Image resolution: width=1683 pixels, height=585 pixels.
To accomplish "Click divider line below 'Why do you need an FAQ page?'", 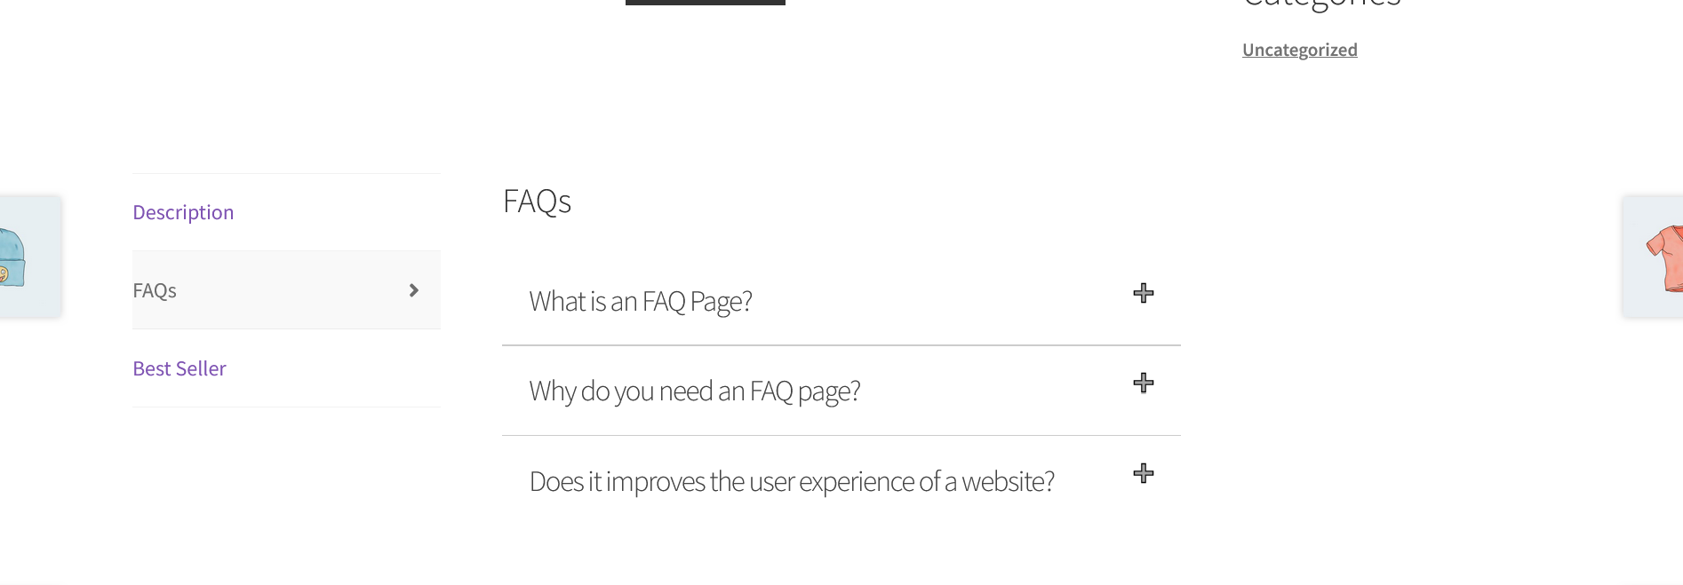I will tap(841, 435).
